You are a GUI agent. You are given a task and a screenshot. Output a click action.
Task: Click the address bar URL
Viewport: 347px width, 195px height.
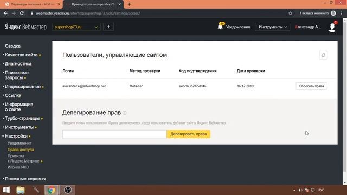point(88,13)
